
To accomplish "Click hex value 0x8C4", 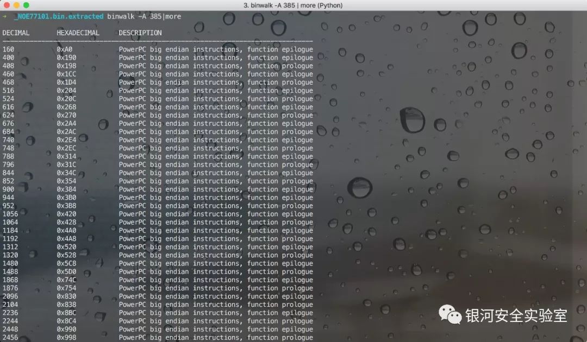I will coord(66,321).
